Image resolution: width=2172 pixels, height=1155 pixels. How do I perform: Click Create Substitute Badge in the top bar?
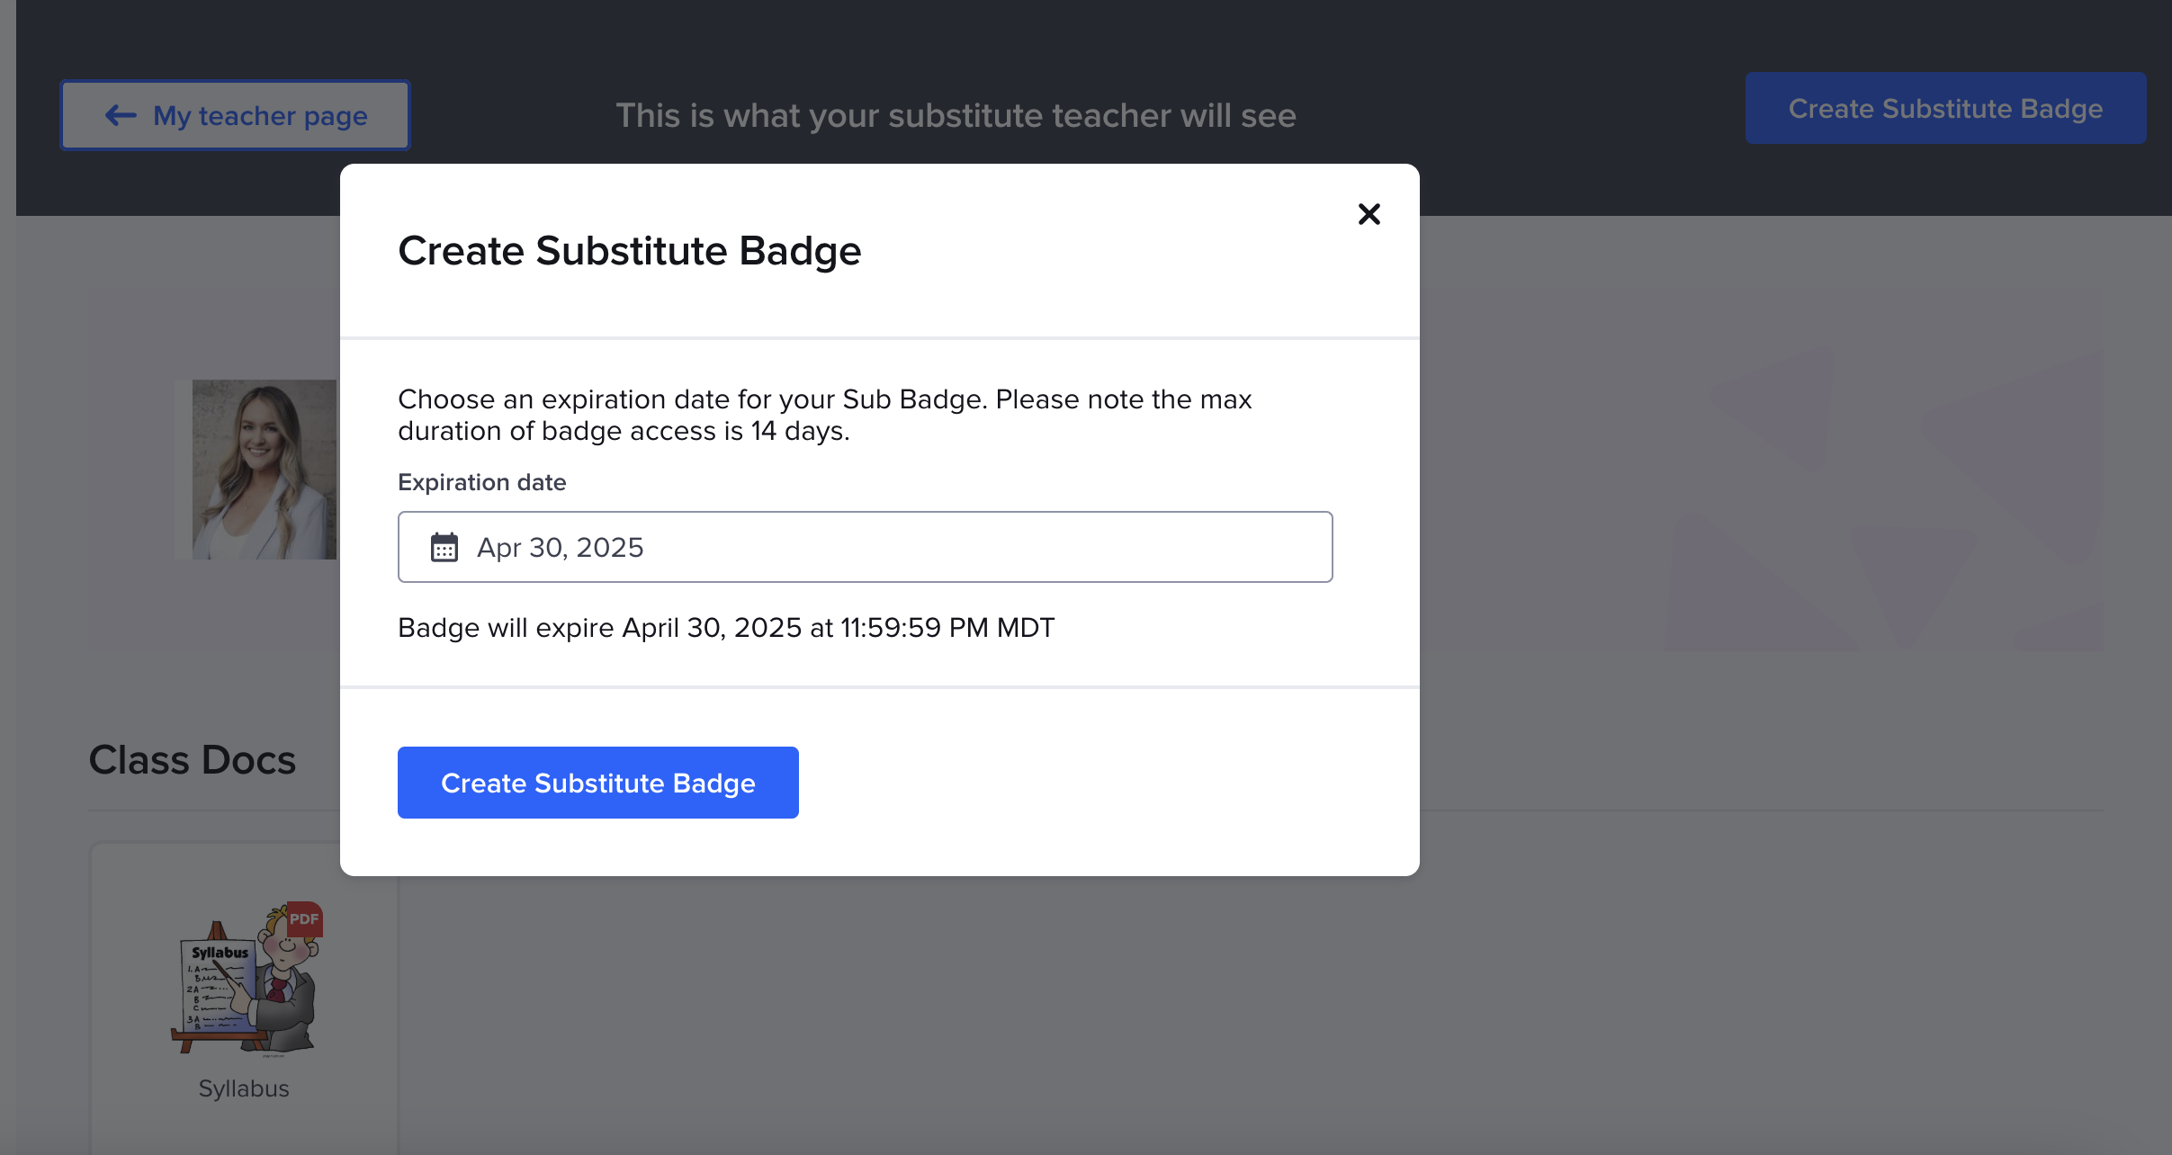click(x=1945, y=108)
